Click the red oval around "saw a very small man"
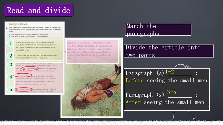223x125 pixels. [x=30, y=68]
